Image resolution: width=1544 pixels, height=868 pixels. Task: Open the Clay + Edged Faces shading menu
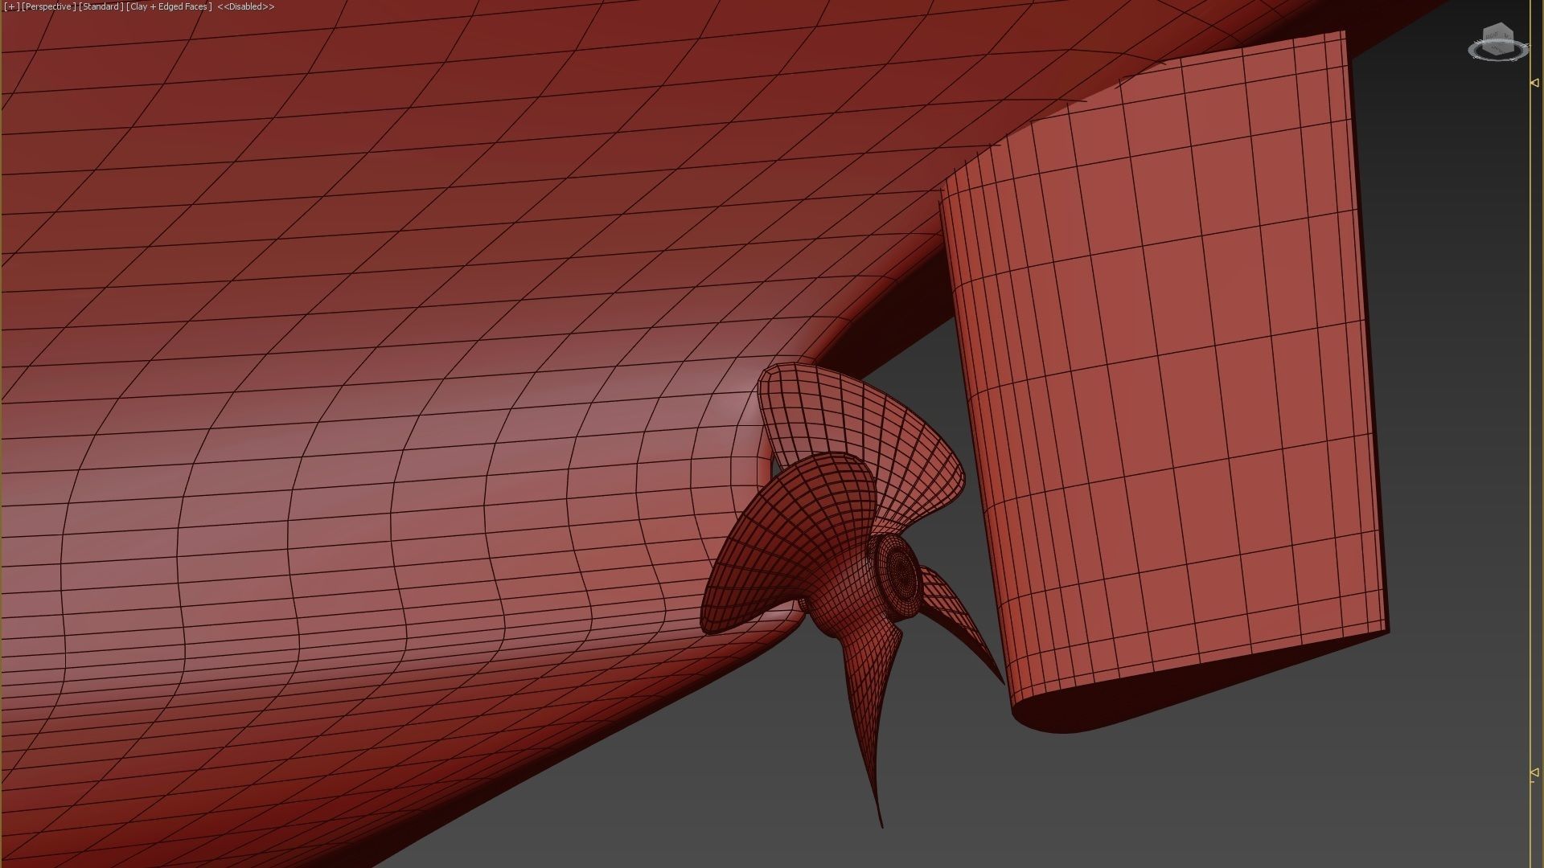coord(169,6)
